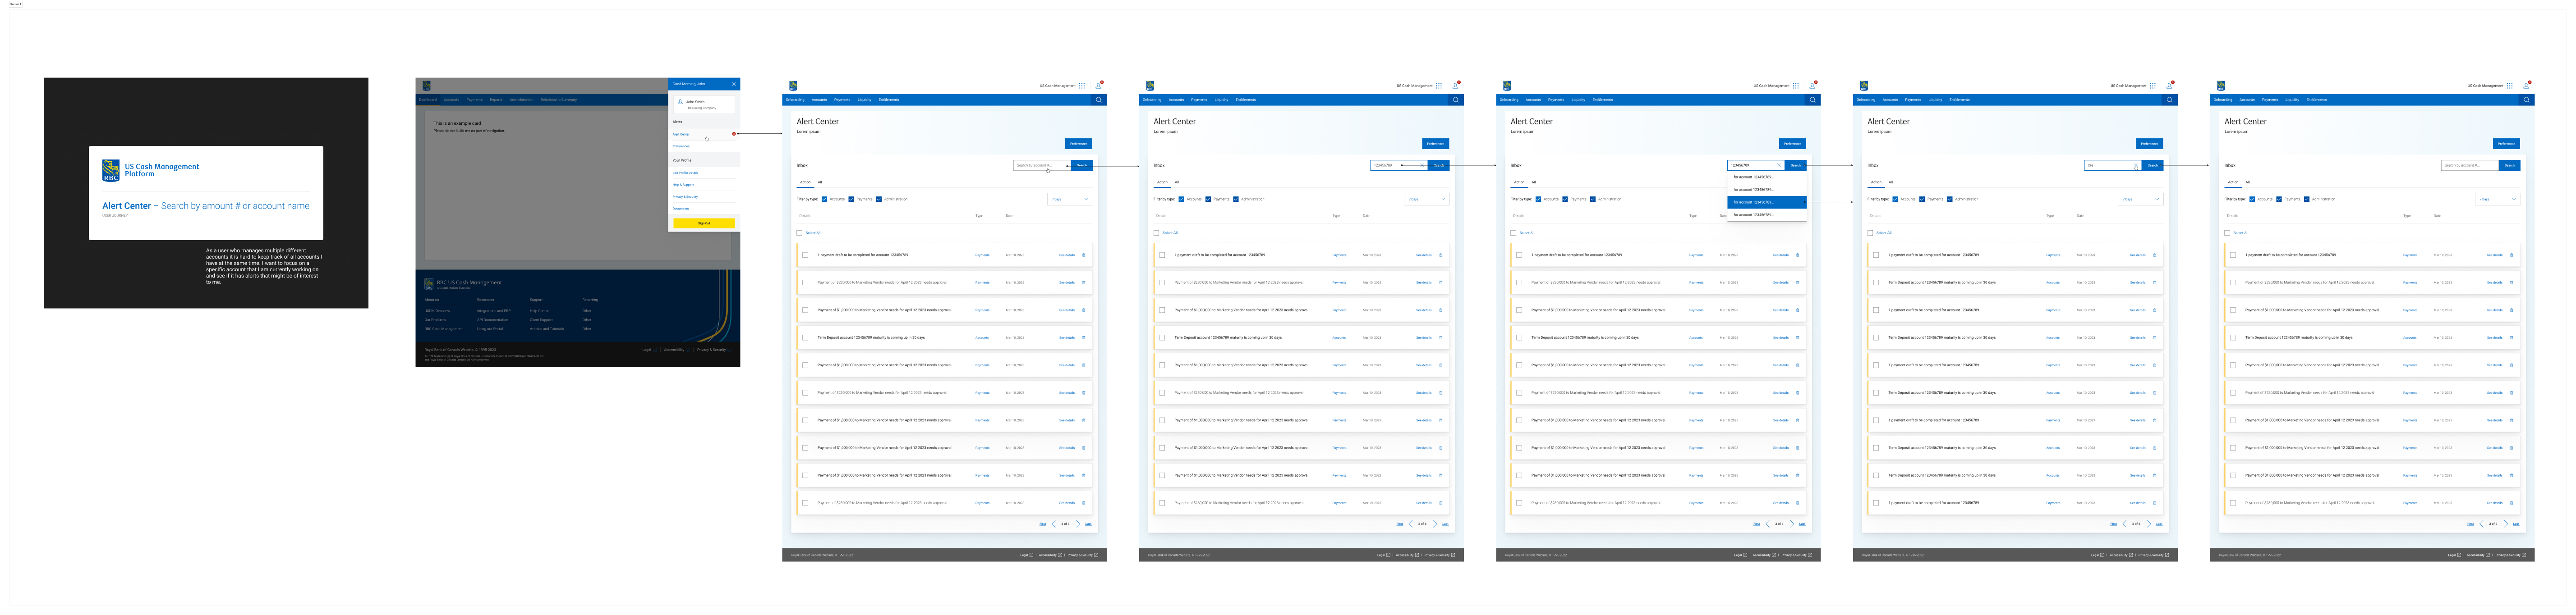This screenshot has width=2576, height=615.
Task: Click user icon in last Alert Center frame
Action: click(2526, 86)
